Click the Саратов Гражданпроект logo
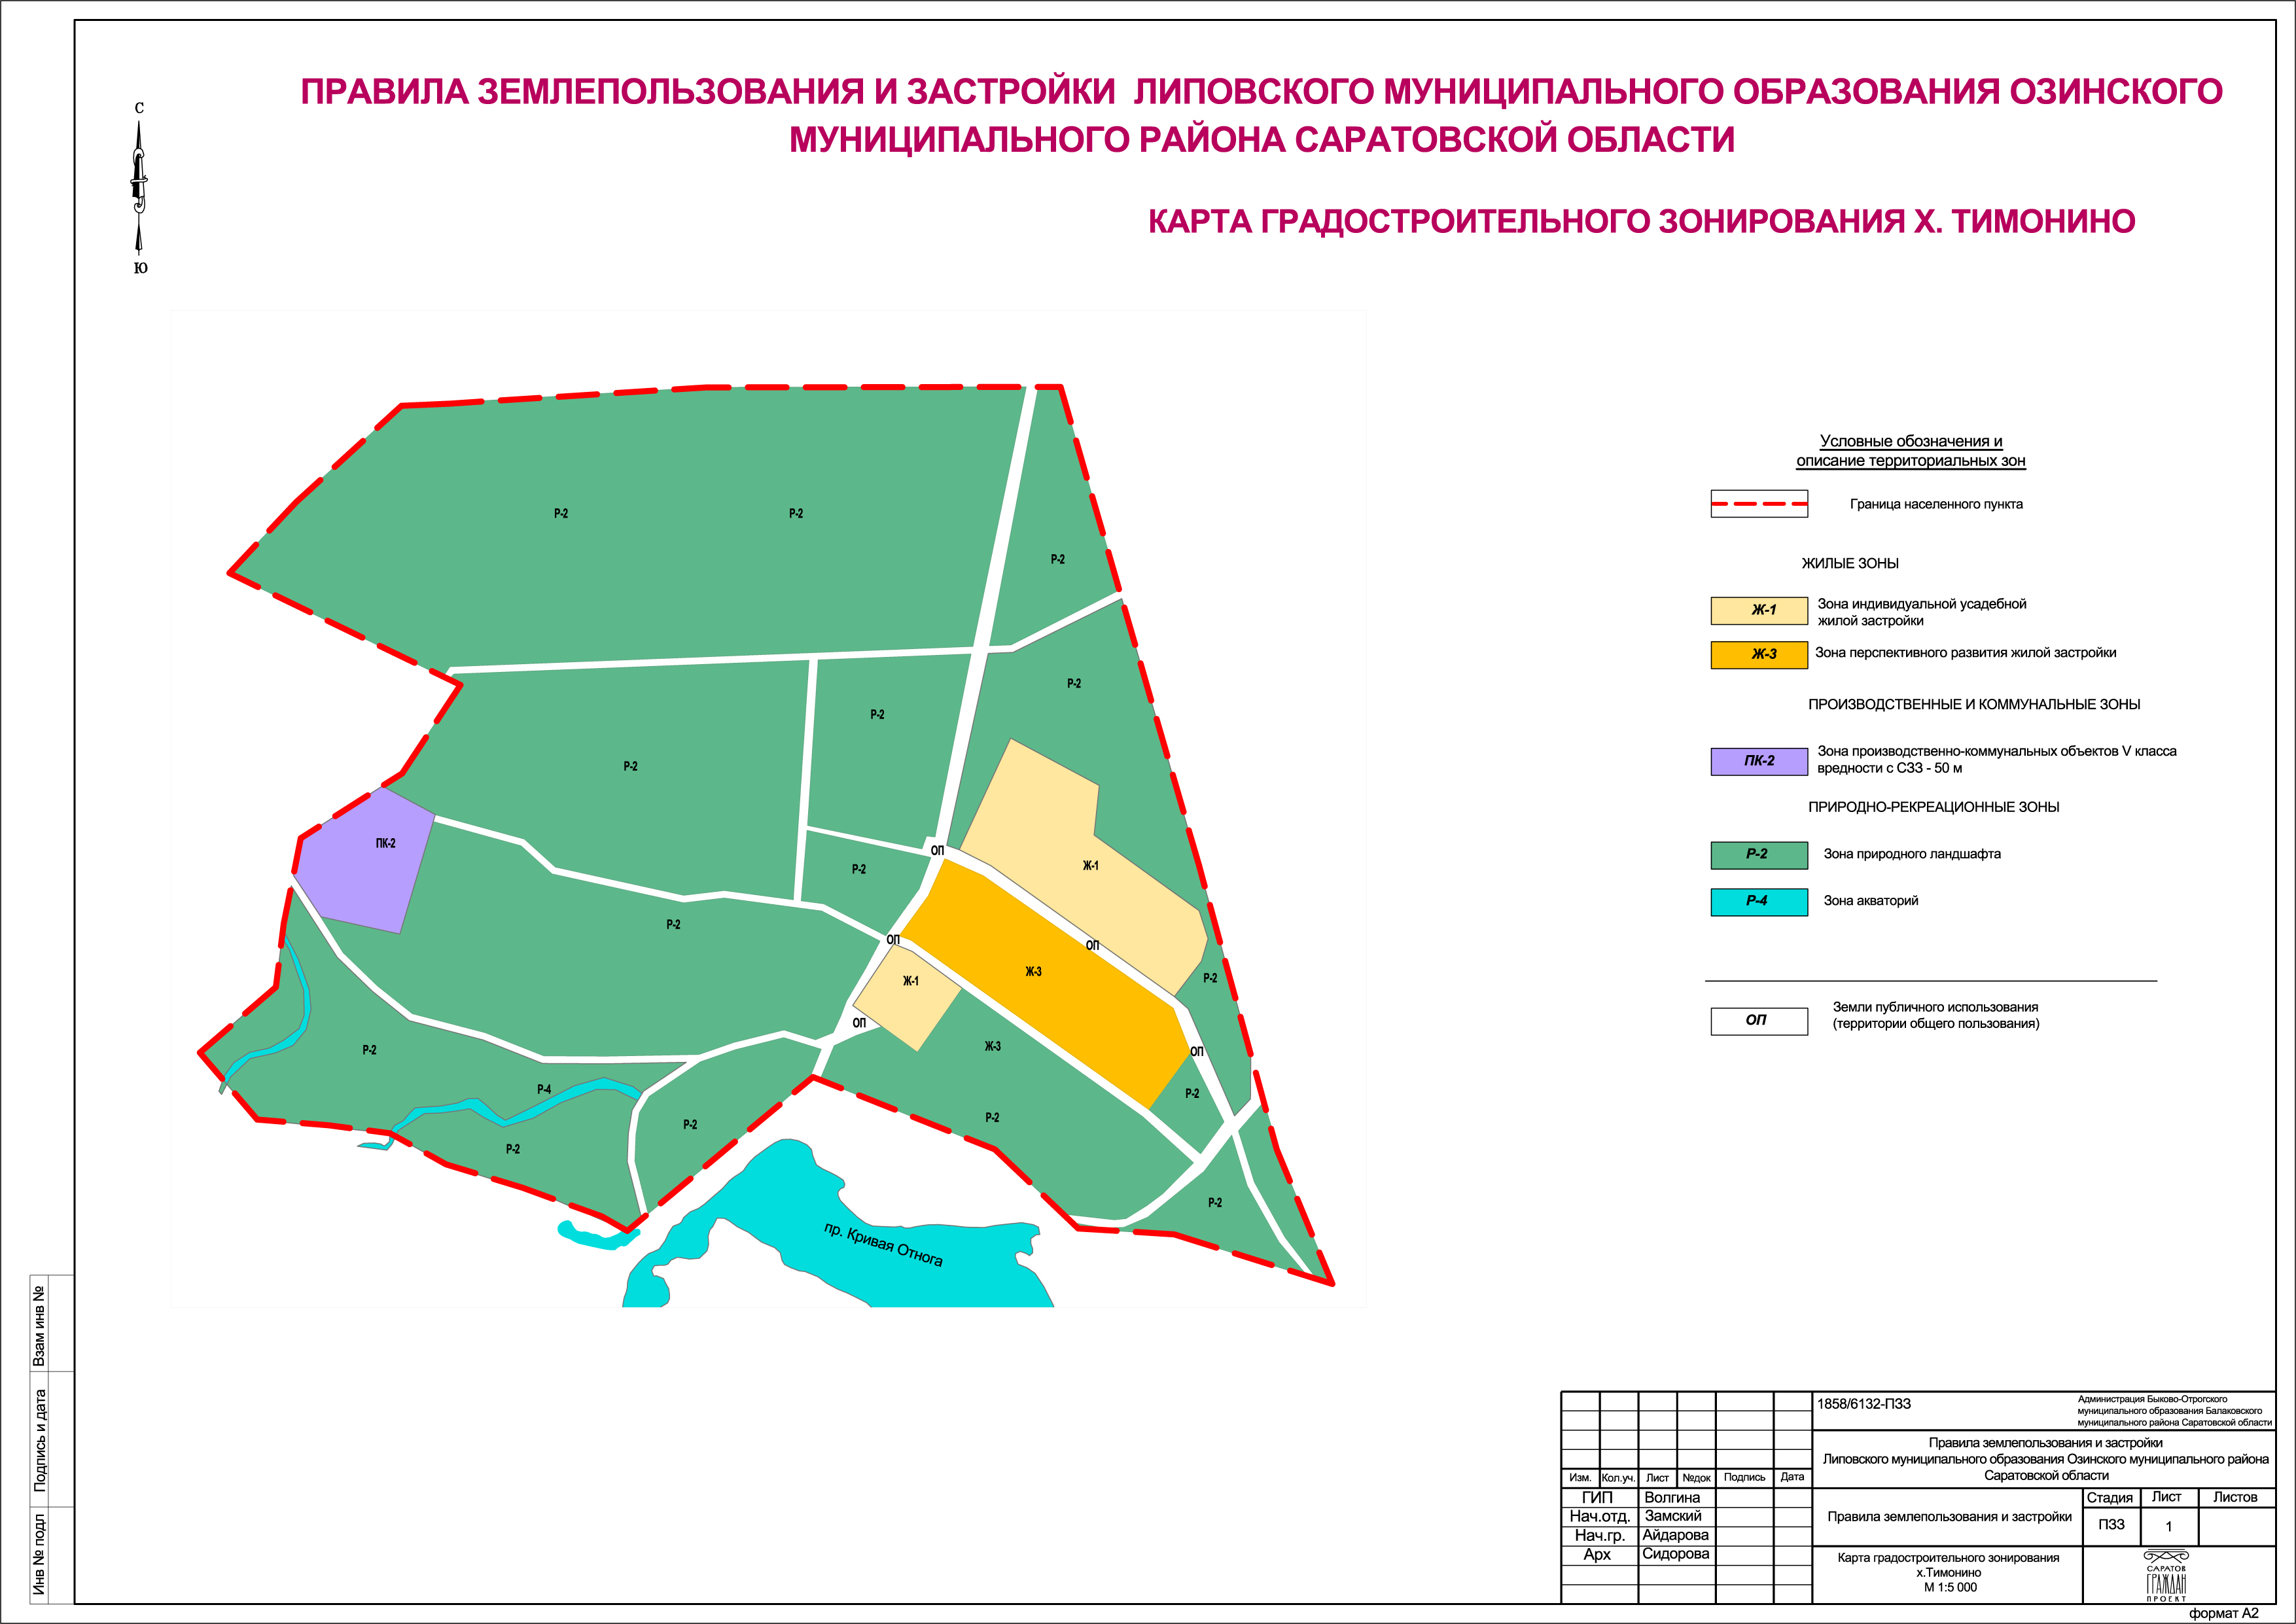The image size is (2296, 1624). tap(2166, 1577)
